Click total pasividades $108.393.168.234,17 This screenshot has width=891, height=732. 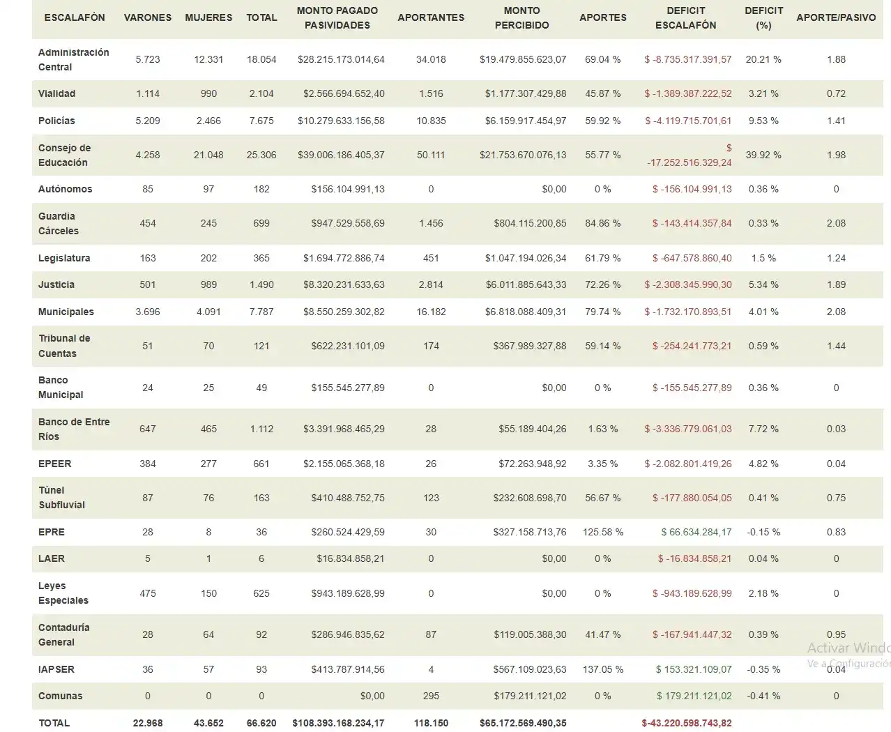338,723
